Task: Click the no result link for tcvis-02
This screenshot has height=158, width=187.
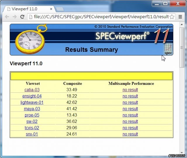Action: 130,128
